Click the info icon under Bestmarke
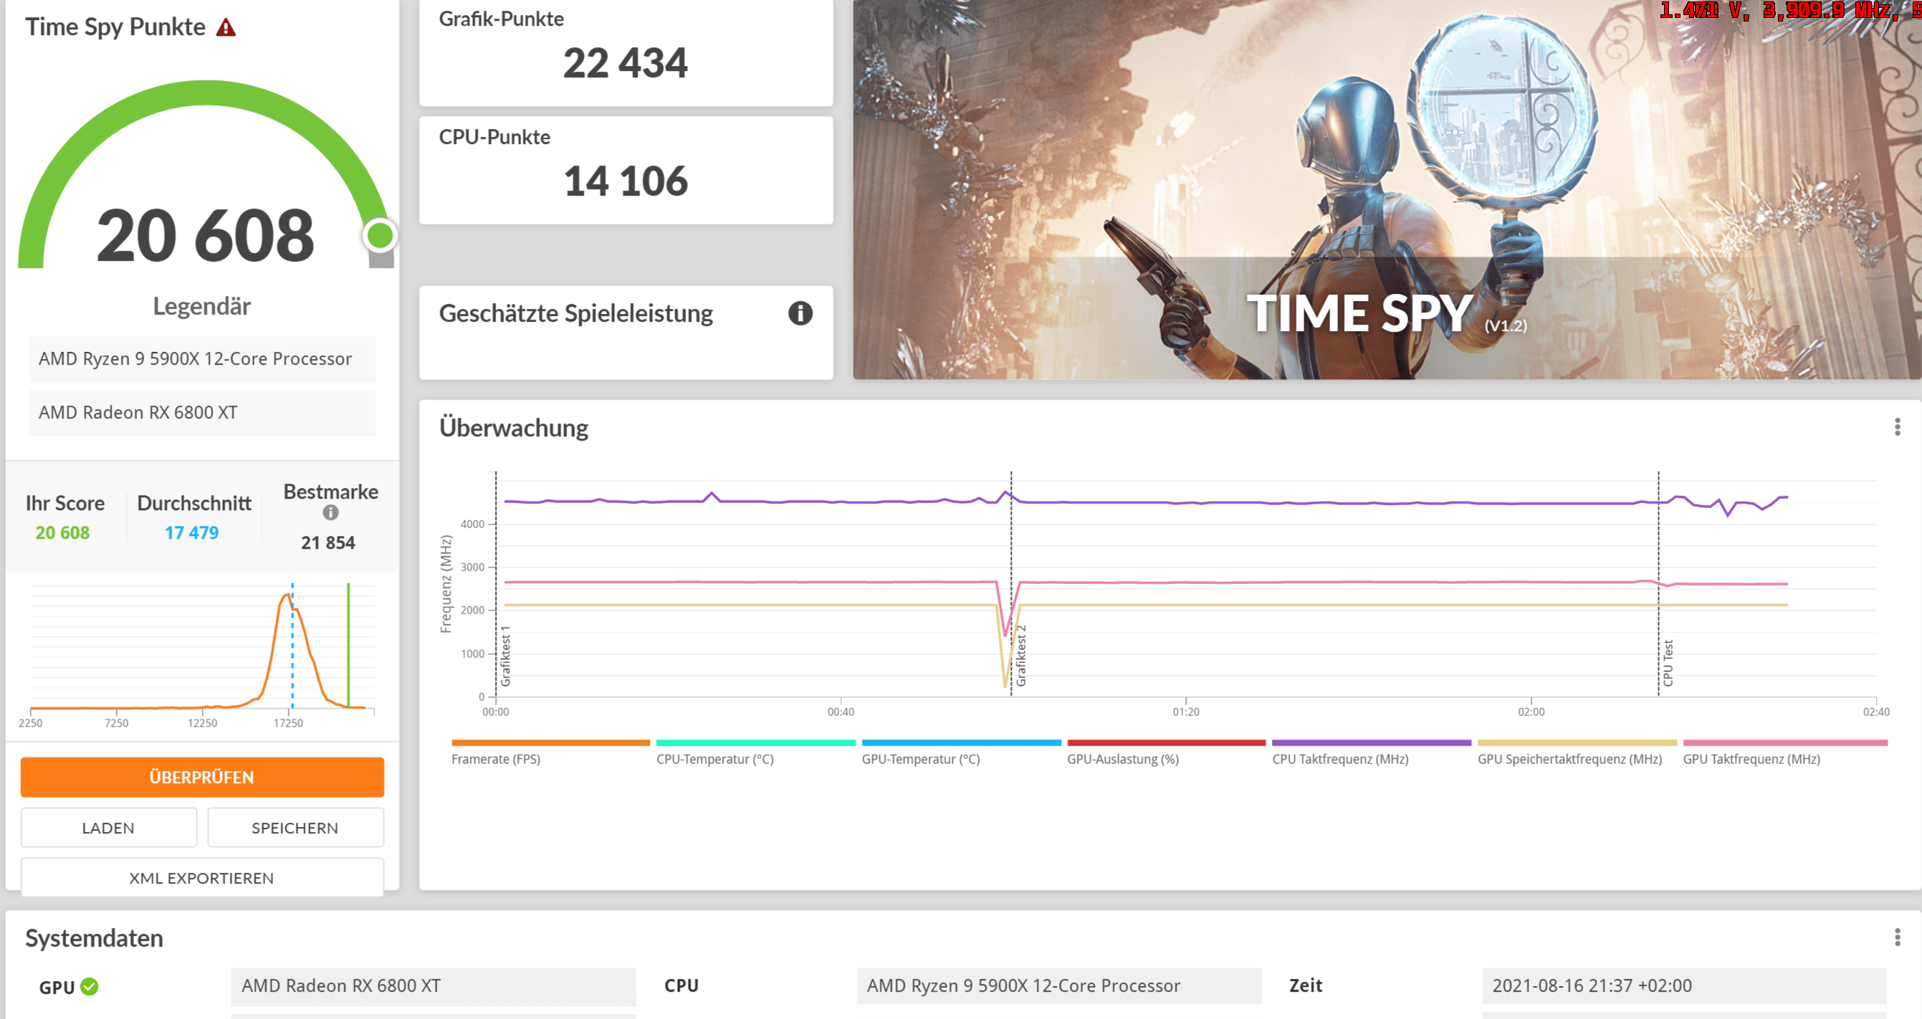Image resolution: width=1922 pixels, height=1019 pixels. click(330, 512)
